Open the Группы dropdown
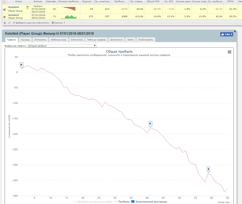Image resolution: width=242 pixels, height=204 pixels. click(x=58, y=23)
